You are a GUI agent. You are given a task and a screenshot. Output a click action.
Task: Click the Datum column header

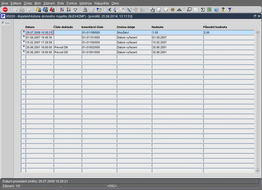(x=30, y=27)
